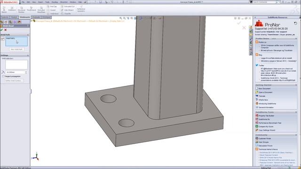The height and width of the screenshot is (169, 301).
Task: Click the DisplayManager panel icon
Action: [19, 22]
